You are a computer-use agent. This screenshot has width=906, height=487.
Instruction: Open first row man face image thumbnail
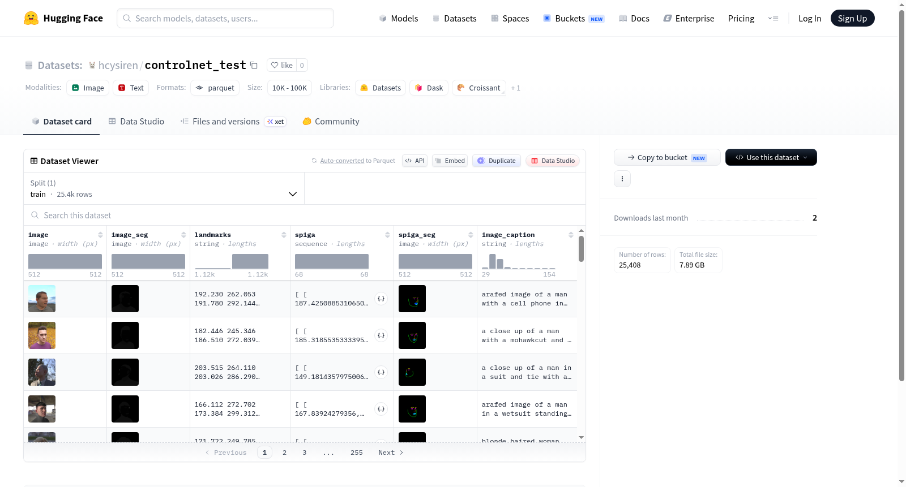pyautogui.click(x=42, y=299)
